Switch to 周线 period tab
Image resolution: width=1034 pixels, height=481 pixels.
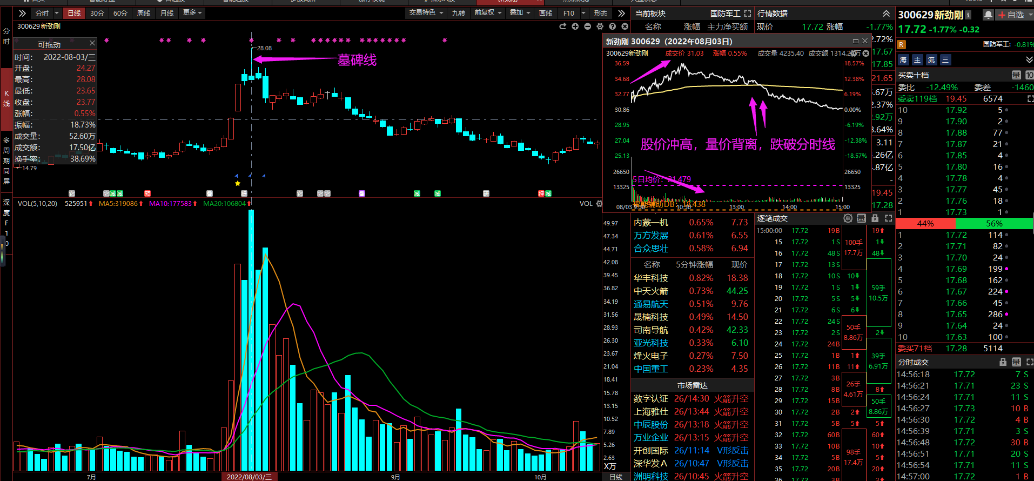[144, 13]
